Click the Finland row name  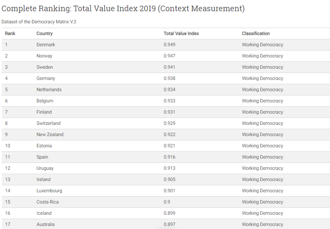coord(44,112)
